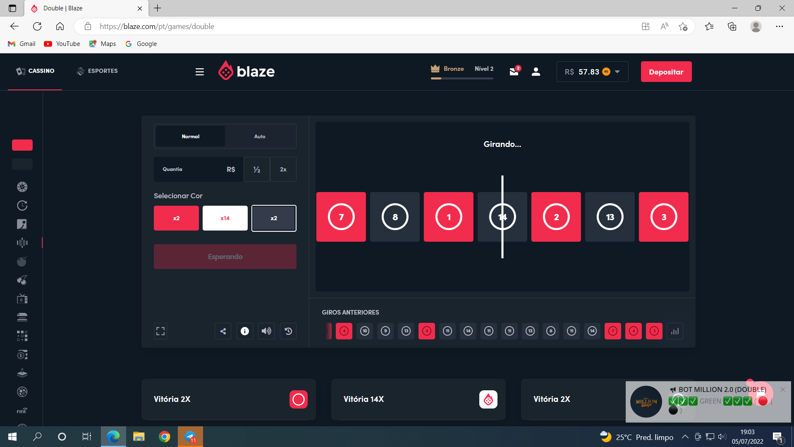794x447 pixels.
Task: Click the roulette tile numbered 7
Action: point(341,217)
